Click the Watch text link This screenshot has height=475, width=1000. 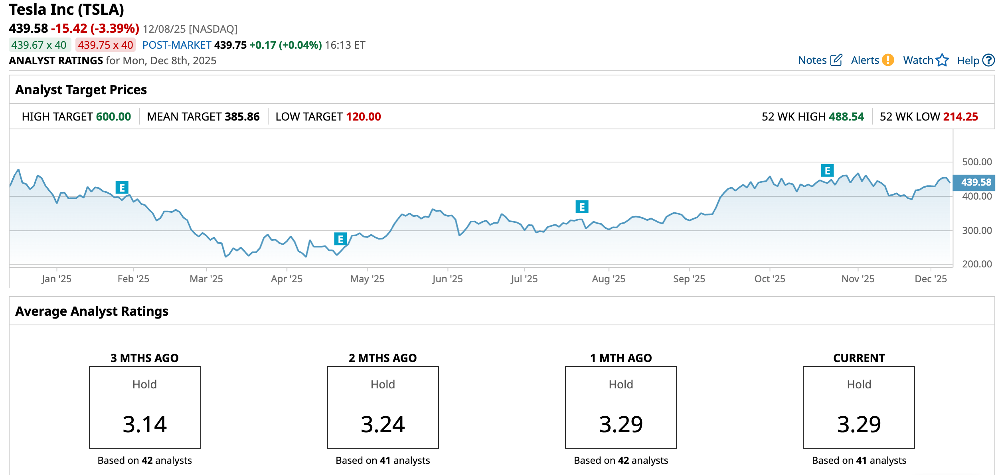pyautogui.click(x=918, y=60)
